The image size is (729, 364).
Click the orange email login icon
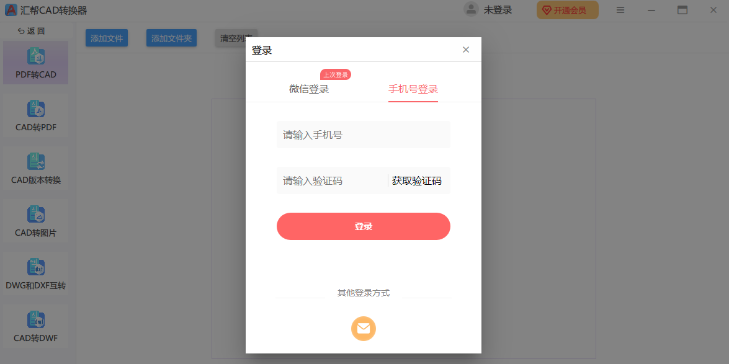pos(364,329)
